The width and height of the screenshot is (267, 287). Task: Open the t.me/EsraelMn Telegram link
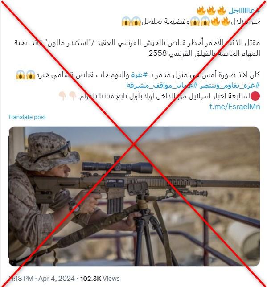235,107
